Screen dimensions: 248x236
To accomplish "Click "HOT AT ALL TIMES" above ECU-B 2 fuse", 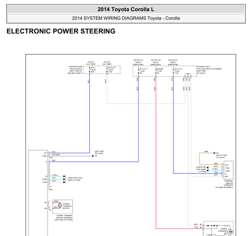I will click(107, 63).
